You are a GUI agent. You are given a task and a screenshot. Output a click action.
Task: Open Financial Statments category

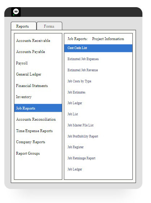[32, 86]
